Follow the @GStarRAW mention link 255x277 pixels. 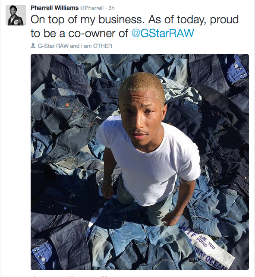point(163,33)
